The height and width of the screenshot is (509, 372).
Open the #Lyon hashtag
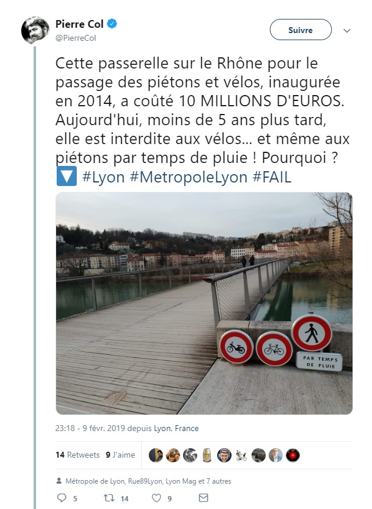tap(103, 177)
